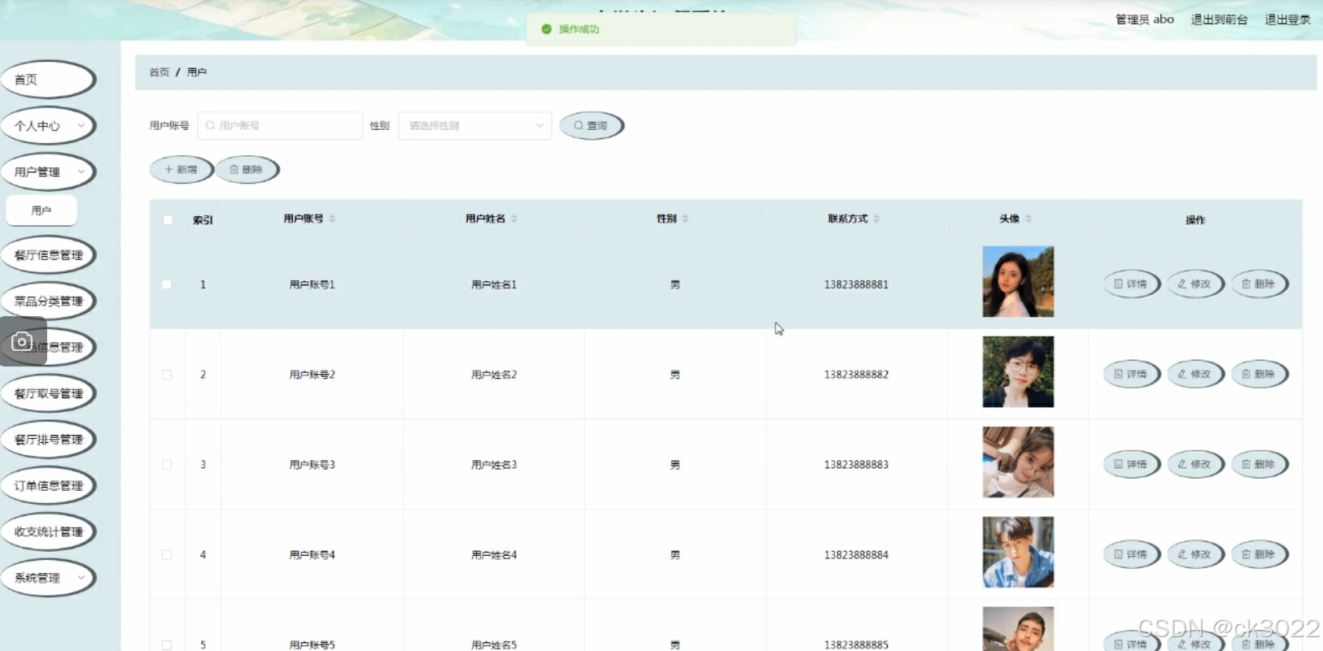Click the avatar thumbnail of 用户账号3
The height and width of the screenshot is (651, 1323).
(x=1018, y=462)
